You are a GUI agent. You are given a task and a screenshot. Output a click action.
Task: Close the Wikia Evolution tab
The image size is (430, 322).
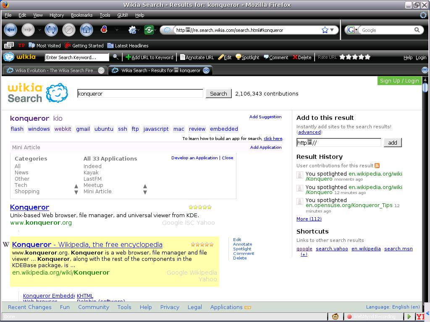(x=101, y=70)
